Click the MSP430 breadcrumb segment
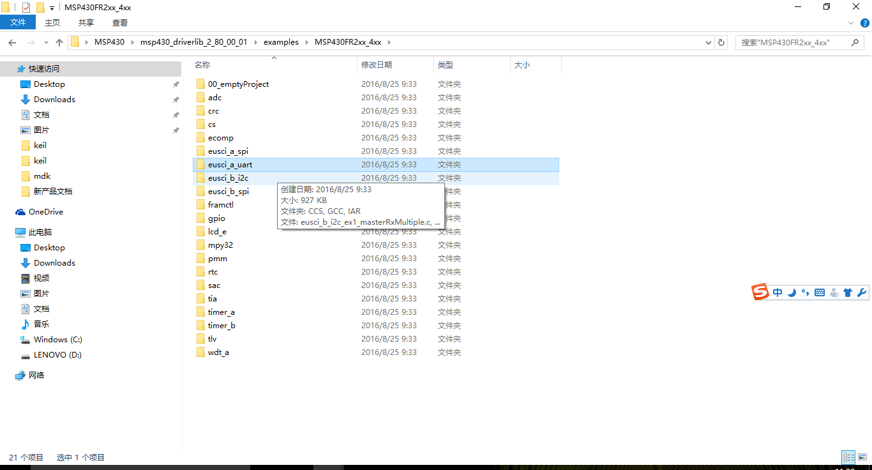 point(109,42)
